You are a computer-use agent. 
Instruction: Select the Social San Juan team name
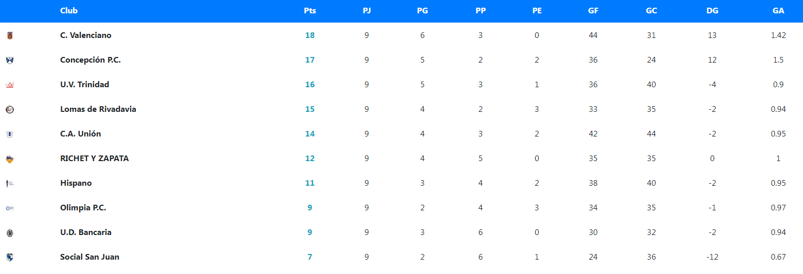click(x=89, y=257)
